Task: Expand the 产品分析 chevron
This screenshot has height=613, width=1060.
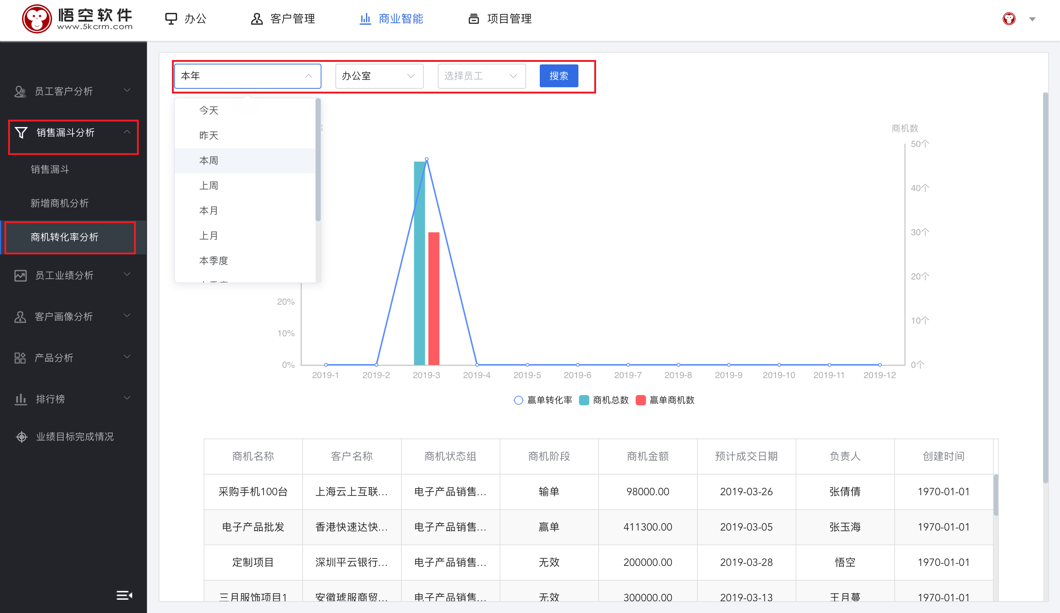Action: [x=127, y=357]
